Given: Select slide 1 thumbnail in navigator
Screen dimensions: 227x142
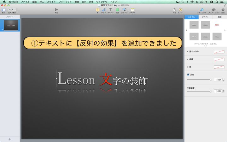Looking at the screenshot, I should click(x=11, y=25).
